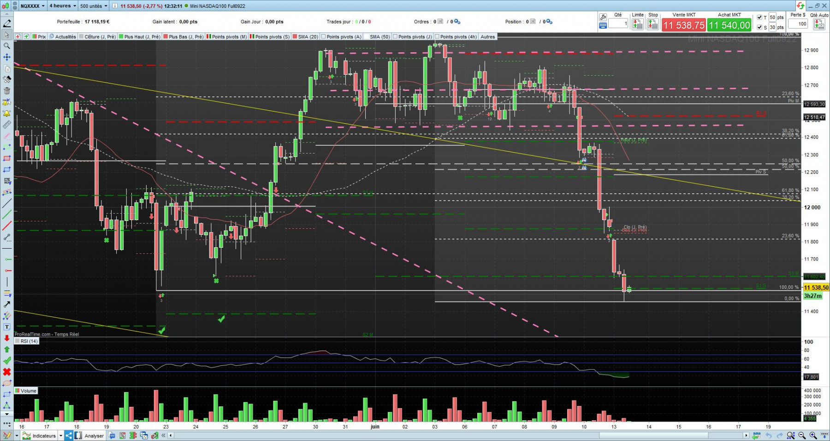The height and width of the screenshot is (441, 830).
Task: Click the red X delete tool in the left toolbar
Action: pos(7,372)
